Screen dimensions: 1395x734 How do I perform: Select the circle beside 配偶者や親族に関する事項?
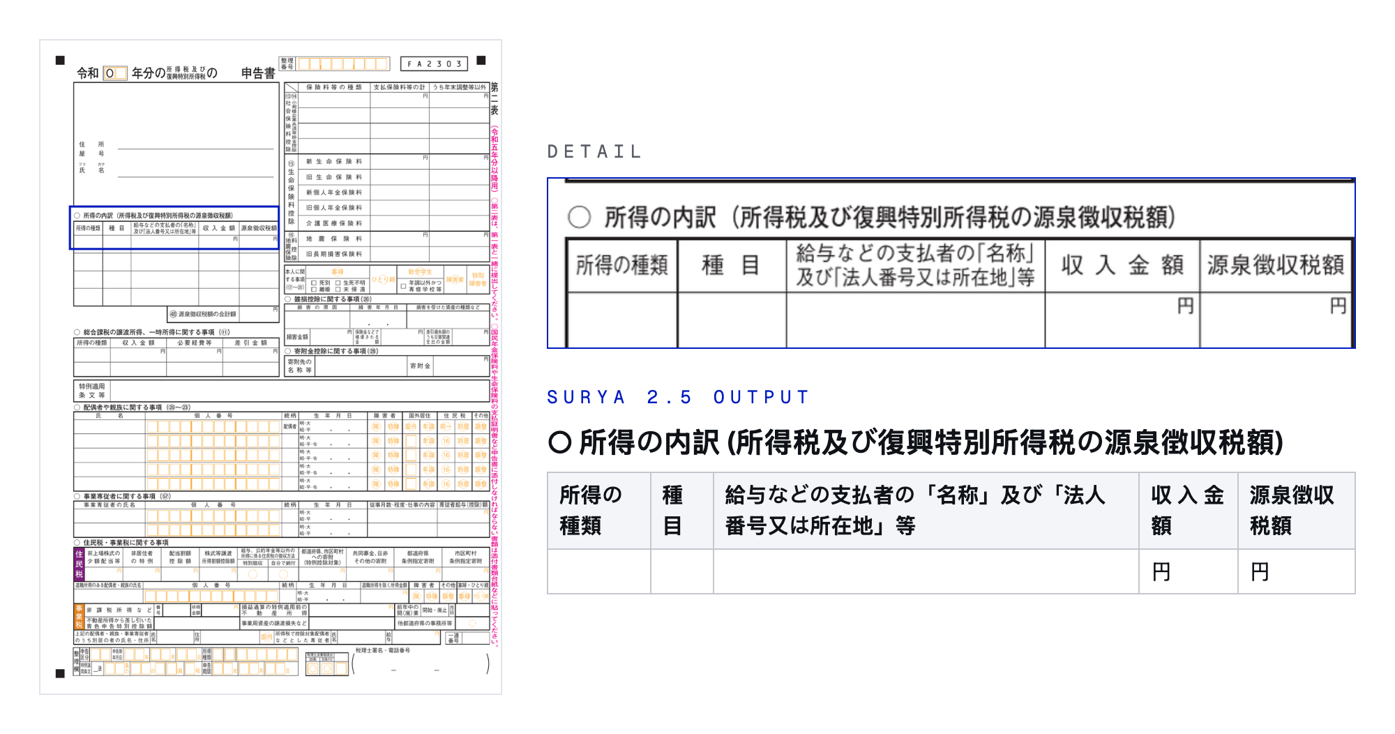coord(77,407)
